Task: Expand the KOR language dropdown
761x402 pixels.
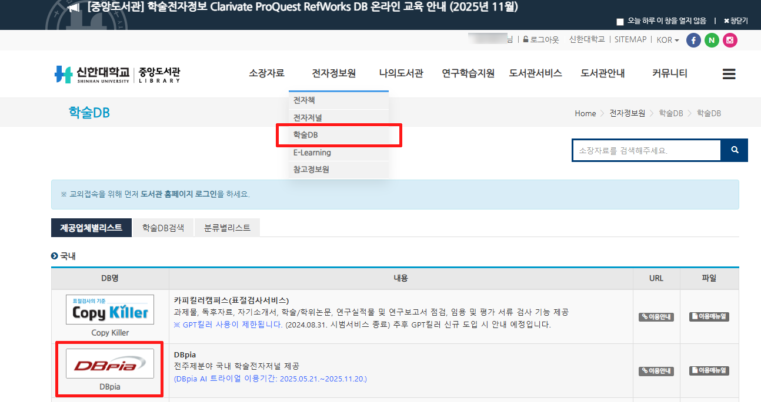Action: coord(667,40)
